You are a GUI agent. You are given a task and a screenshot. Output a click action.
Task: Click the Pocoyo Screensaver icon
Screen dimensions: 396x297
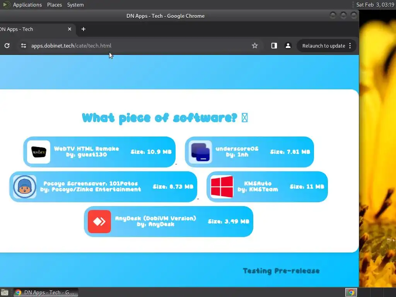coord(24,187)
